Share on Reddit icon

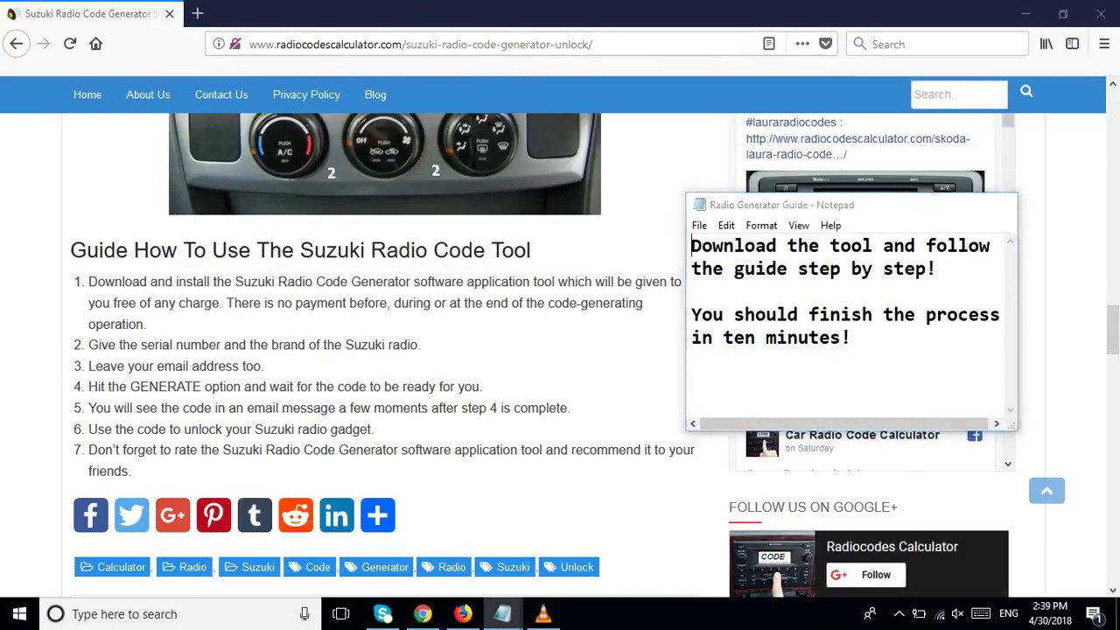tap(296, 515)
